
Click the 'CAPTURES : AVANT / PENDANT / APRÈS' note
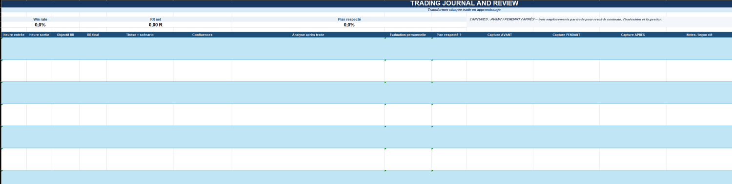(x=566, y=19)
